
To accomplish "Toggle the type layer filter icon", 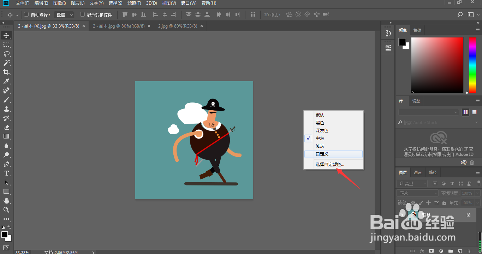I will (452, 184).
